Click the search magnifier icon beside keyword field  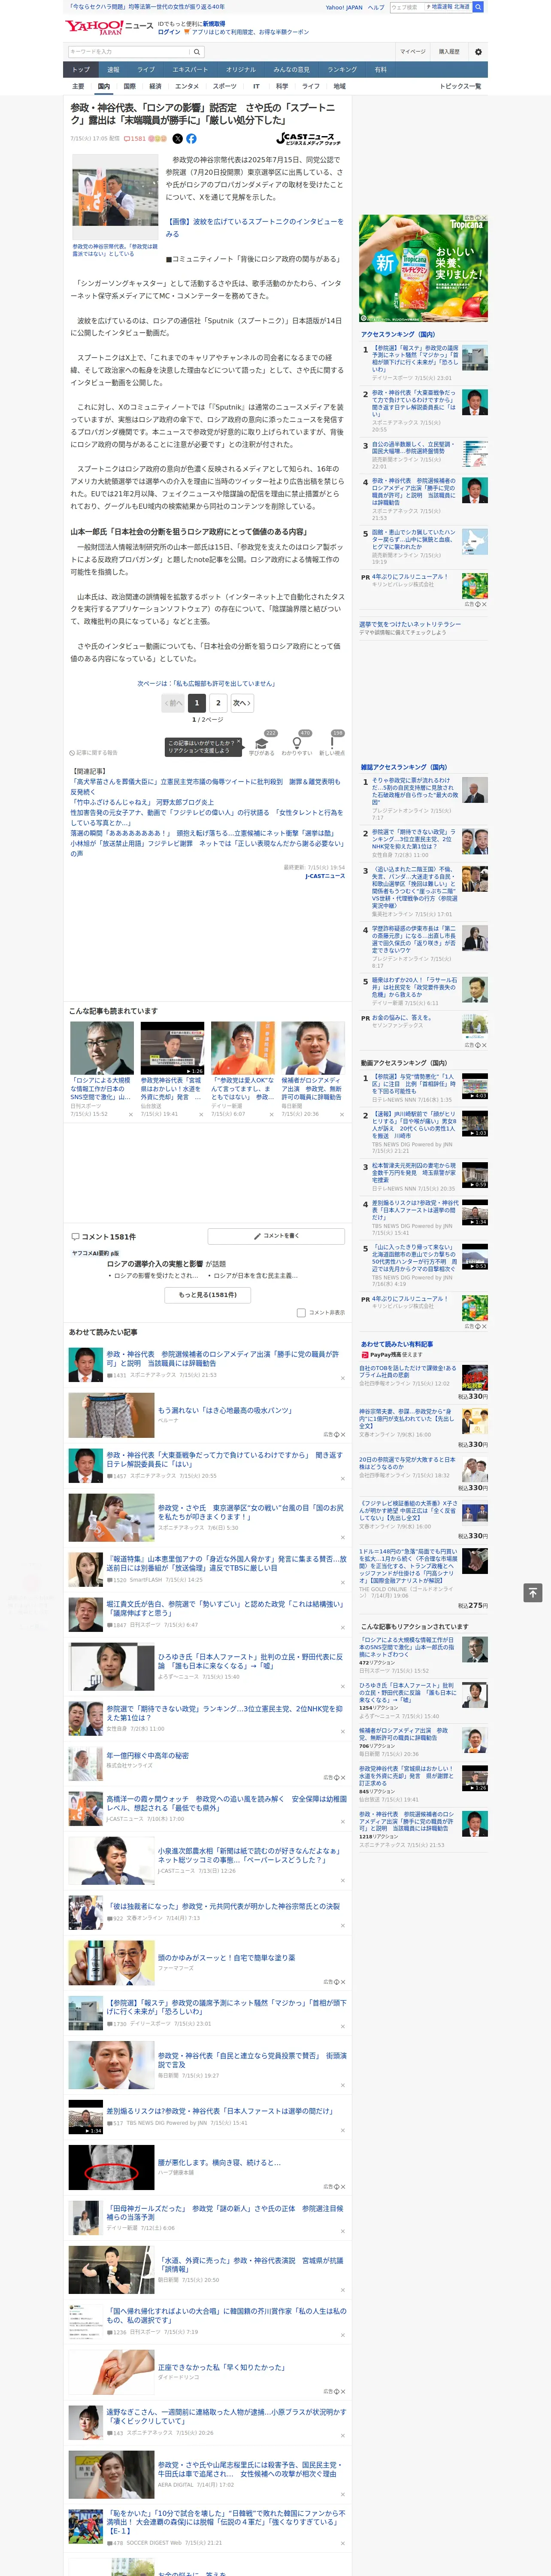click(x=197, y=52)
